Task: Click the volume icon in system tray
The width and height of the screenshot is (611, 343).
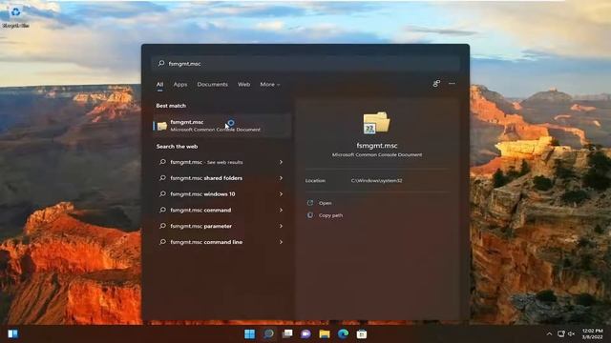Action: point(571,333)
